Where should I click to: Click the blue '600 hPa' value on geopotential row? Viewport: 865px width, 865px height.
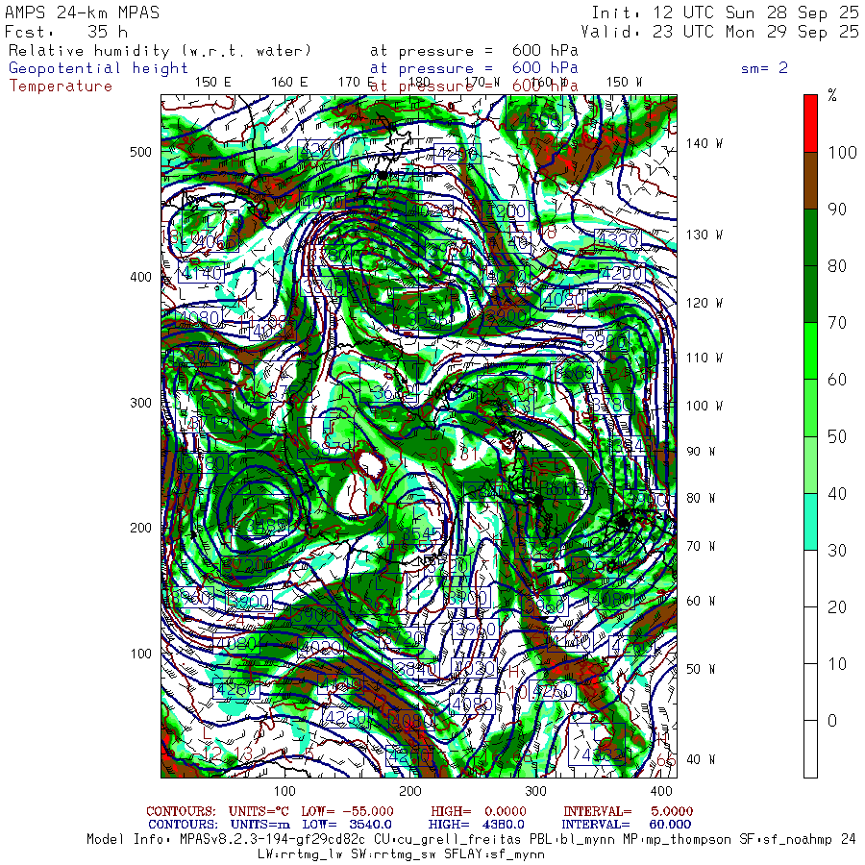pos(545,68)
